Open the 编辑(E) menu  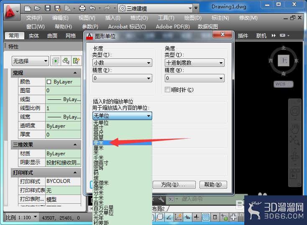coord(60,18)
